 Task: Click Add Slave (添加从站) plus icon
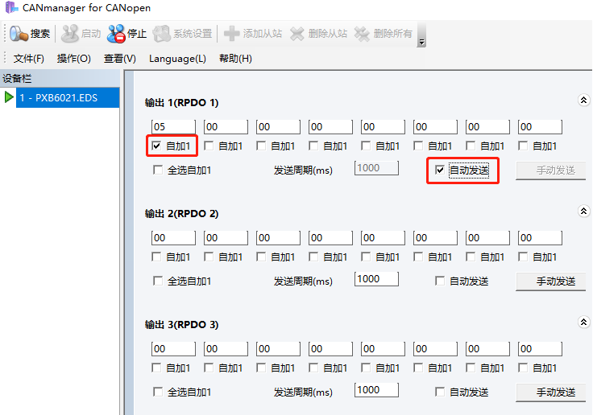(x=231, y=34)
